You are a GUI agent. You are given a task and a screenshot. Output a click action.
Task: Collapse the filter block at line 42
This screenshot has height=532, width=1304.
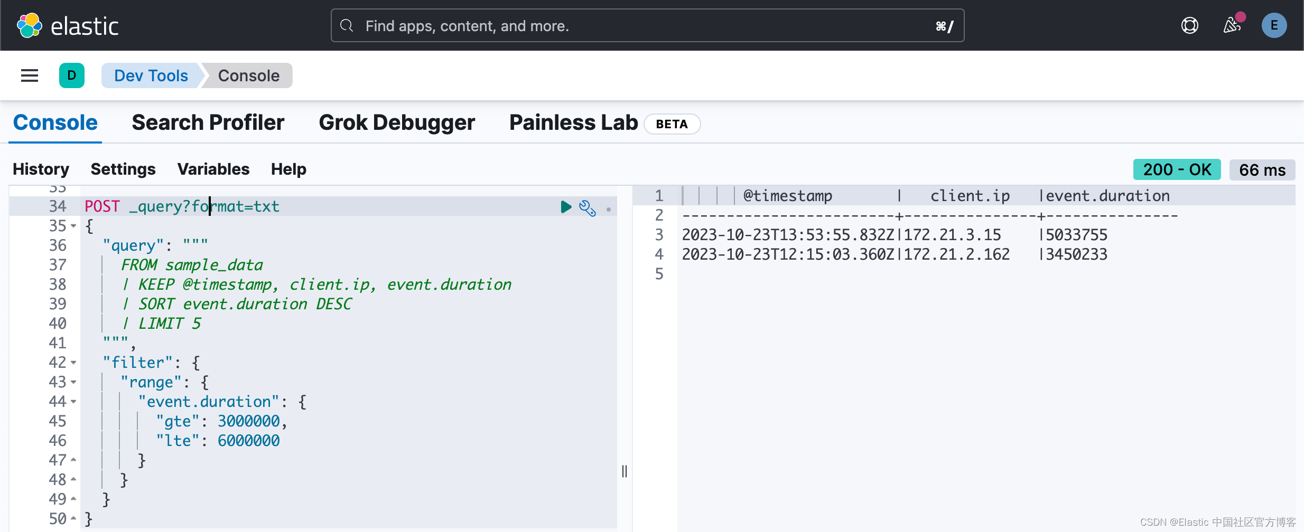click(x=73, y=363)
